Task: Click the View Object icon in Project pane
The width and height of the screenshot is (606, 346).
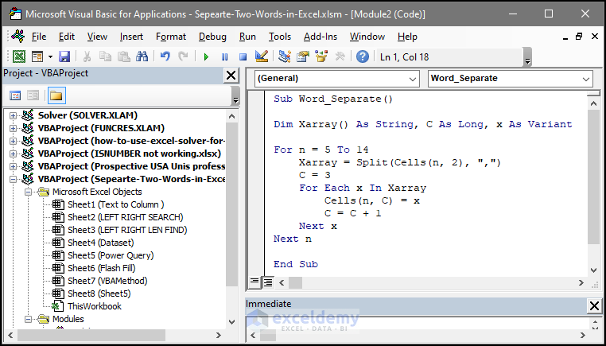Action: (x=33, y=95)
